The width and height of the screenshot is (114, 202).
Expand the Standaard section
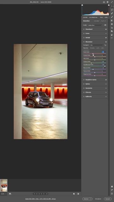coord(84,29)
